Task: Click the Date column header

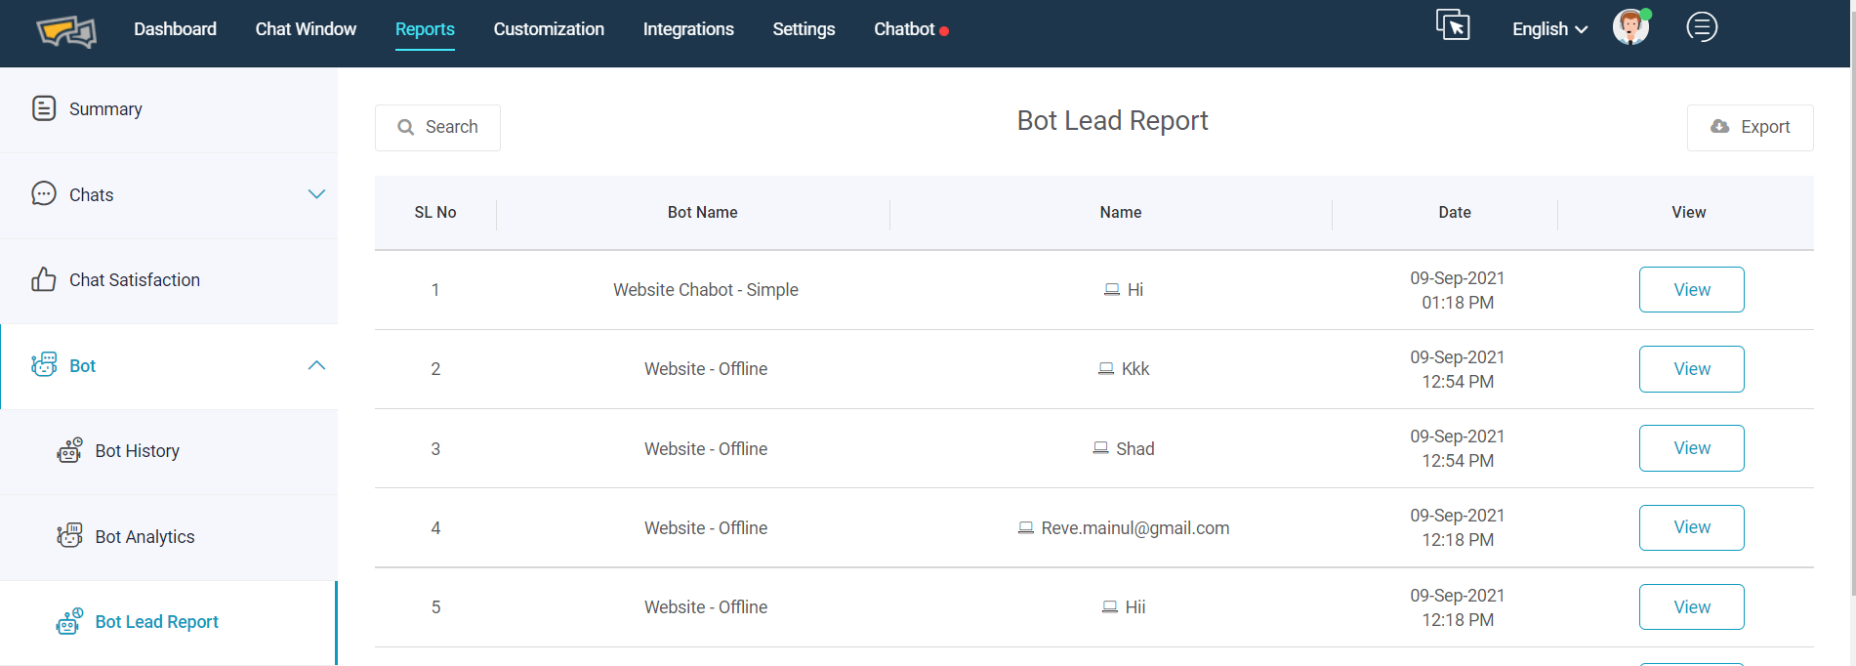Action: coord(1455,213)
